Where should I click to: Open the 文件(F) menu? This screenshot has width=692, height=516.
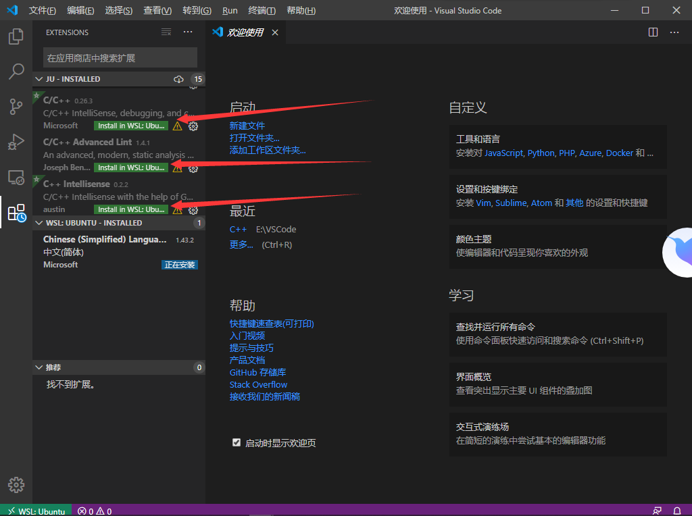pyautogui.click(x=43, y=10)
